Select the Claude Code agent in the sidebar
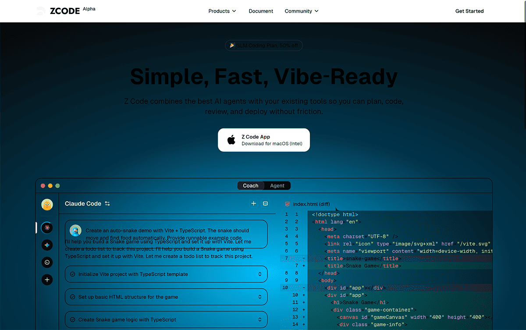The width and height of the screenshot is (526, 330). click(x=47, y=227)
